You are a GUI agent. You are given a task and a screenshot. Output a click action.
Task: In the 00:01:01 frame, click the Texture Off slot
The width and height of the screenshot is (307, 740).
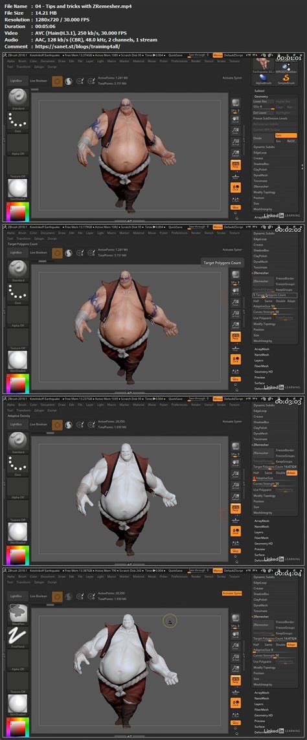pyautogui.click(x=17, y=166)
